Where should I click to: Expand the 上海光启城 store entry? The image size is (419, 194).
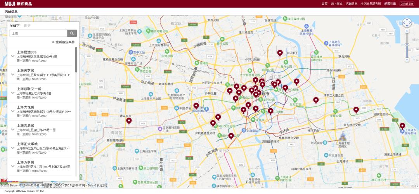[12, 130]
